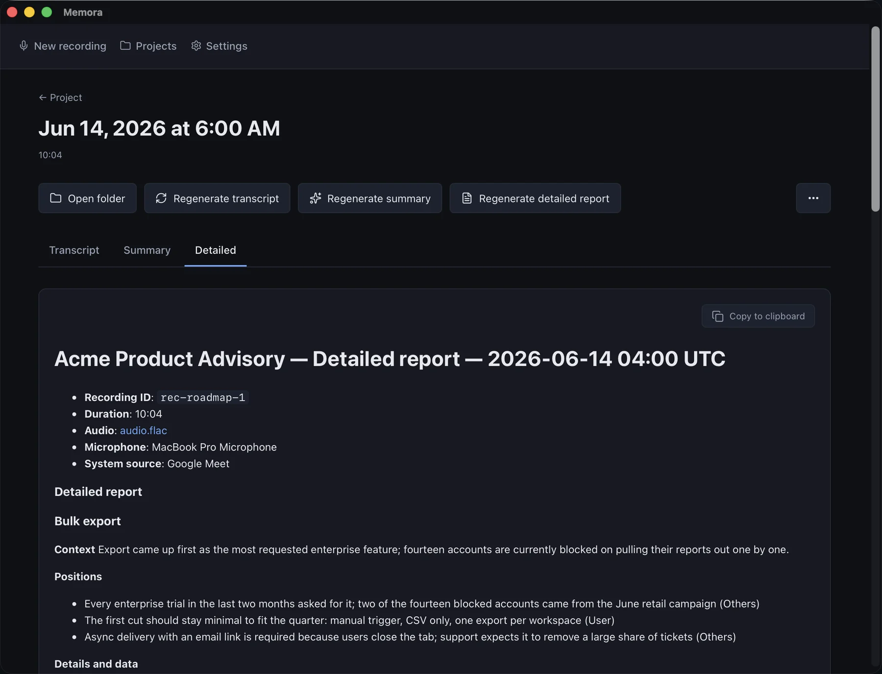Click the Regenerate transcript button
This screenshot has width=882, height=674.
(217, 198)
